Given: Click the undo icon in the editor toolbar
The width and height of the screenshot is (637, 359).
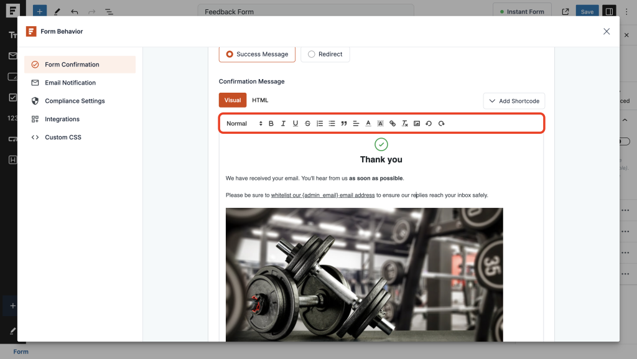Looking at the screenshot, I should [x=429, y=123].
